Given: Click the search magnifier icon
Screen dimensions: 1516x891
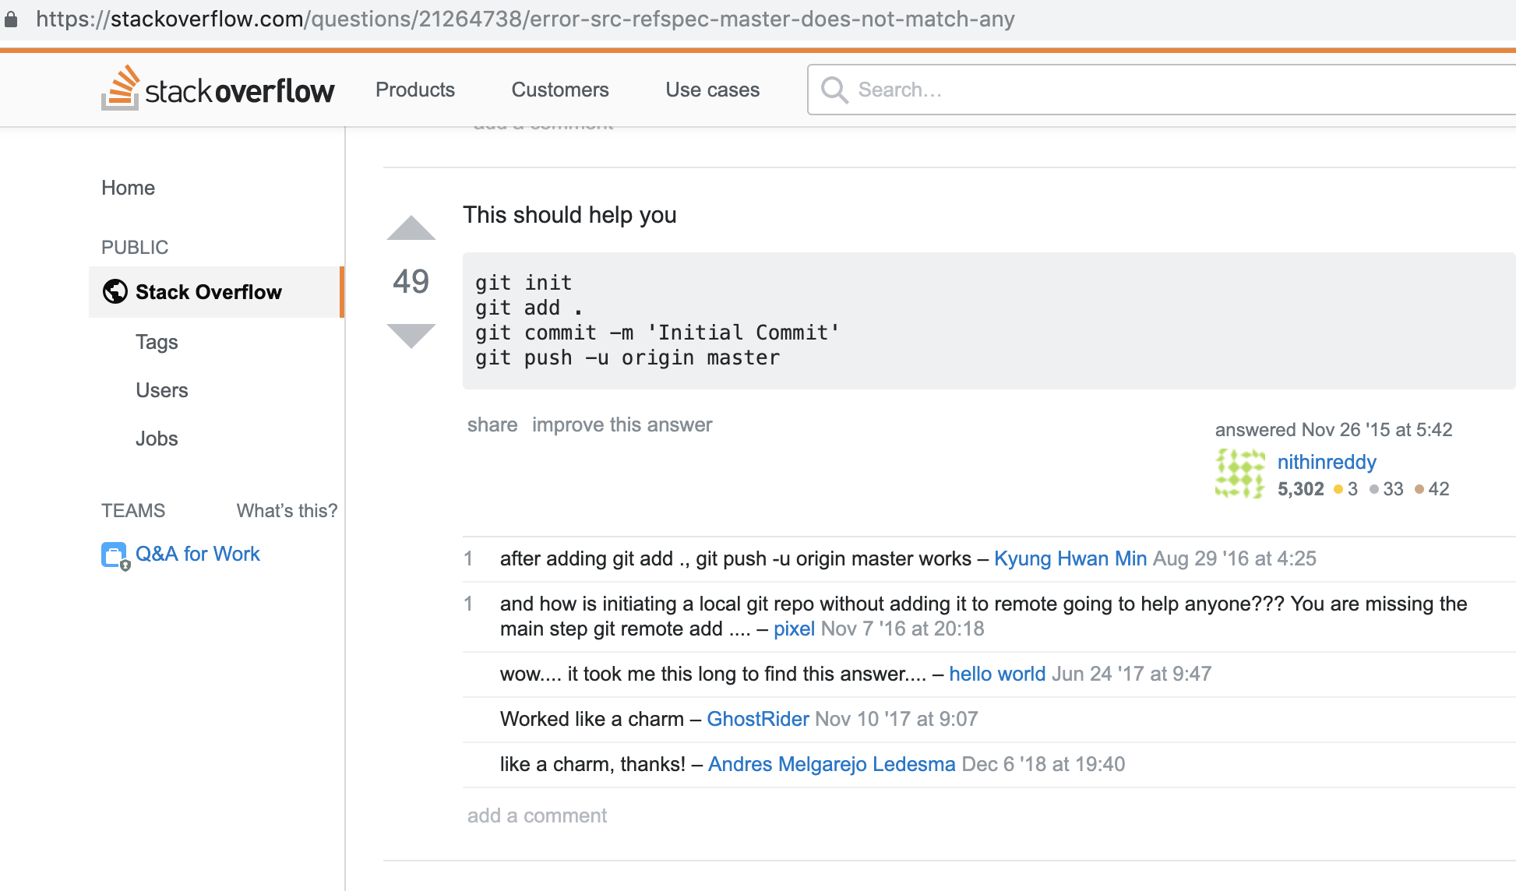Looking at the screenshot, I should pyautogui.click(x=834, y=90).
